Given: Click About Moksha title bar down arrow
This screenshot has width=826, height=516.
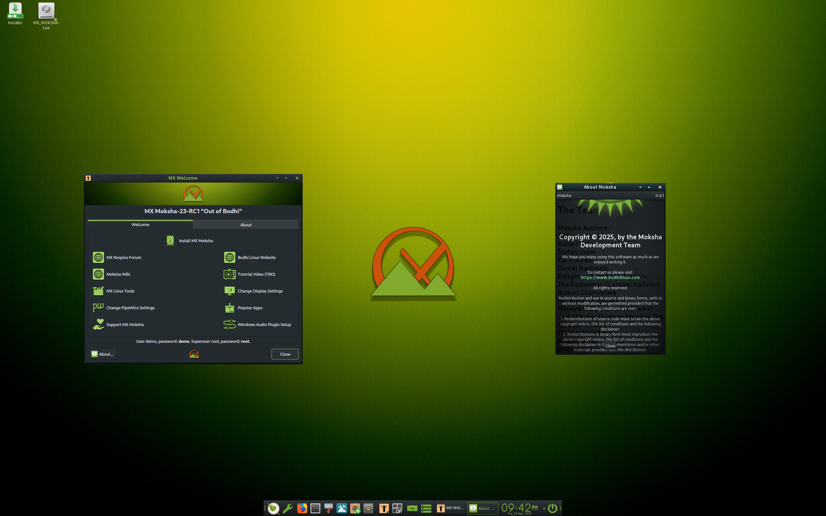Looking at the screenshot, I should 640,187.
